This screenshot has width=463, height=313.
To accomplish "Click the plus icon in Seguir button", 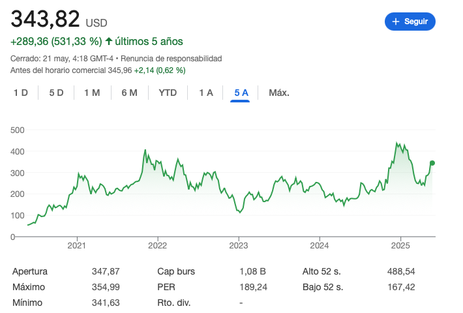I will click(395, 22).
